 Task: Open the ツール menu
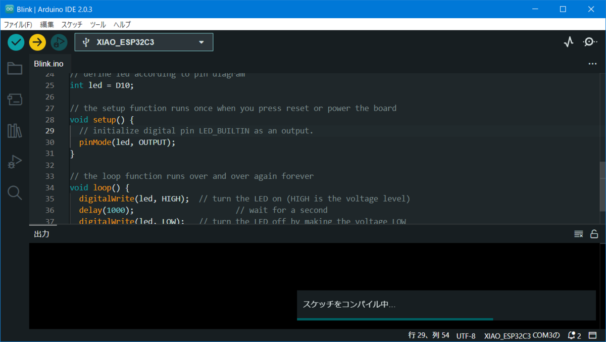(98, 24)
